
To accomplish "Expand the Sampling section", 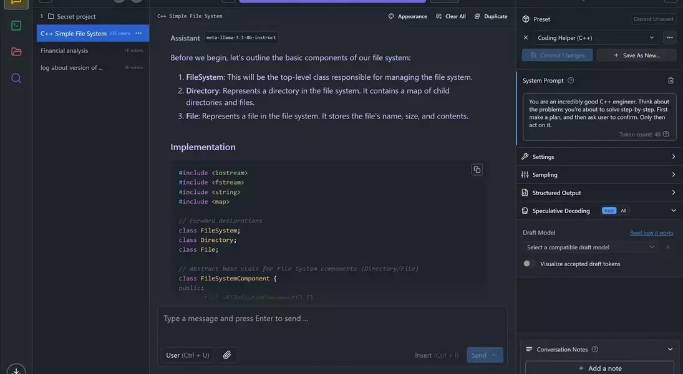I will tap(599, 175).
